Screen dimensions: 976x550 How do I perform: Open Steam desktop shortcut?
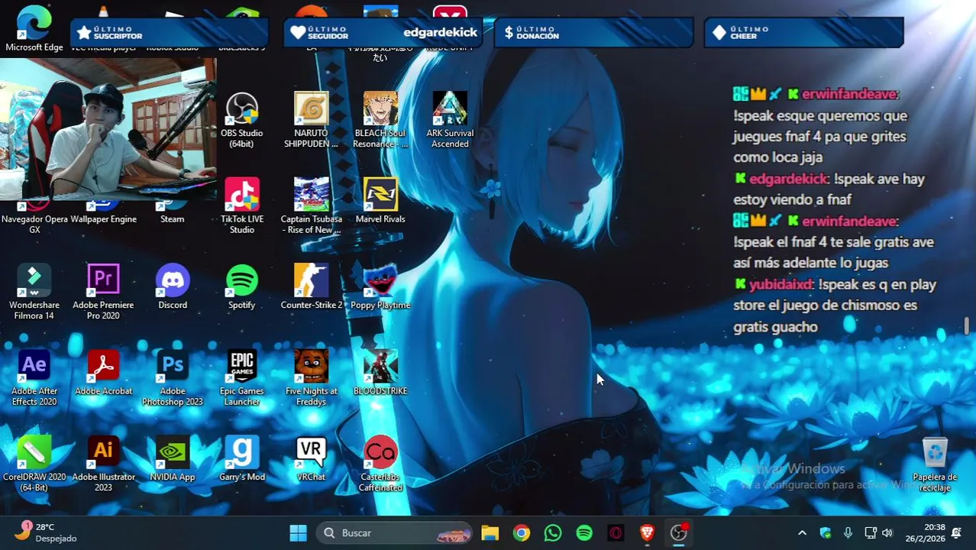173,218
